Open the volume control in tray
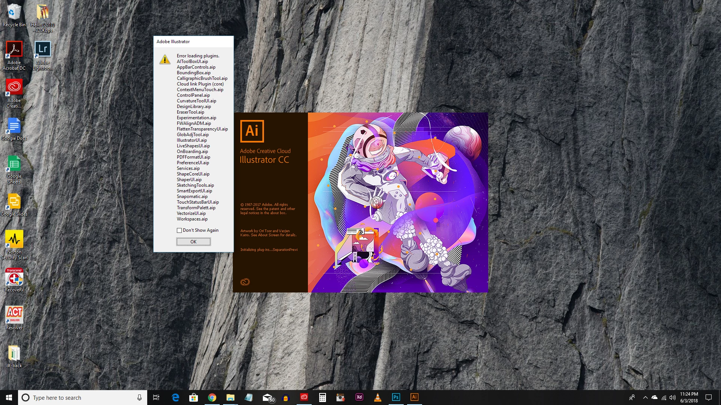Screen dimensions: 721x405 673,397
